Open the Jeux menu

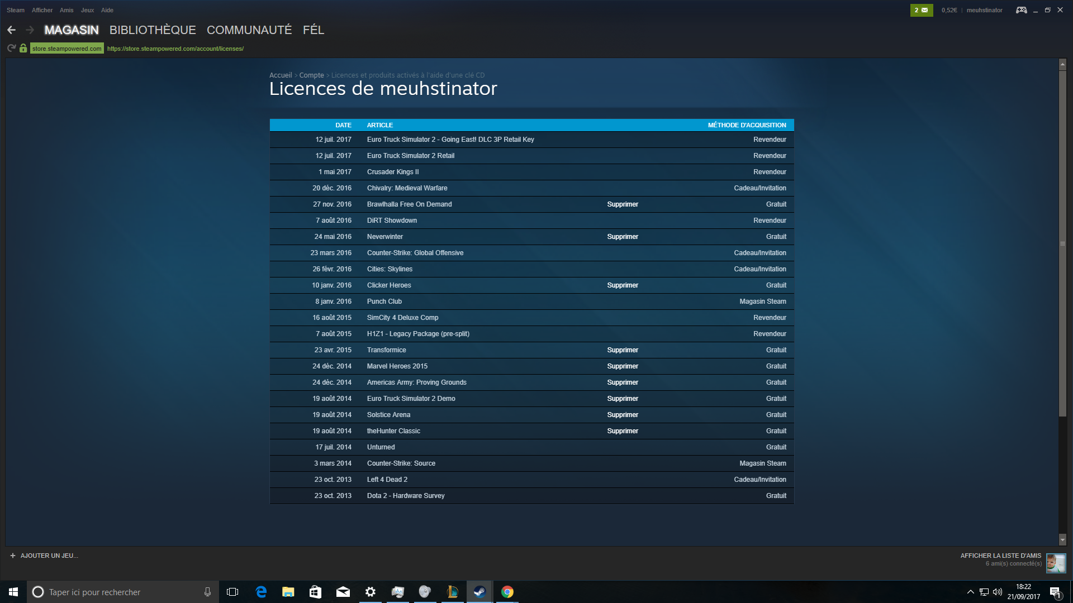coord(87,10)
